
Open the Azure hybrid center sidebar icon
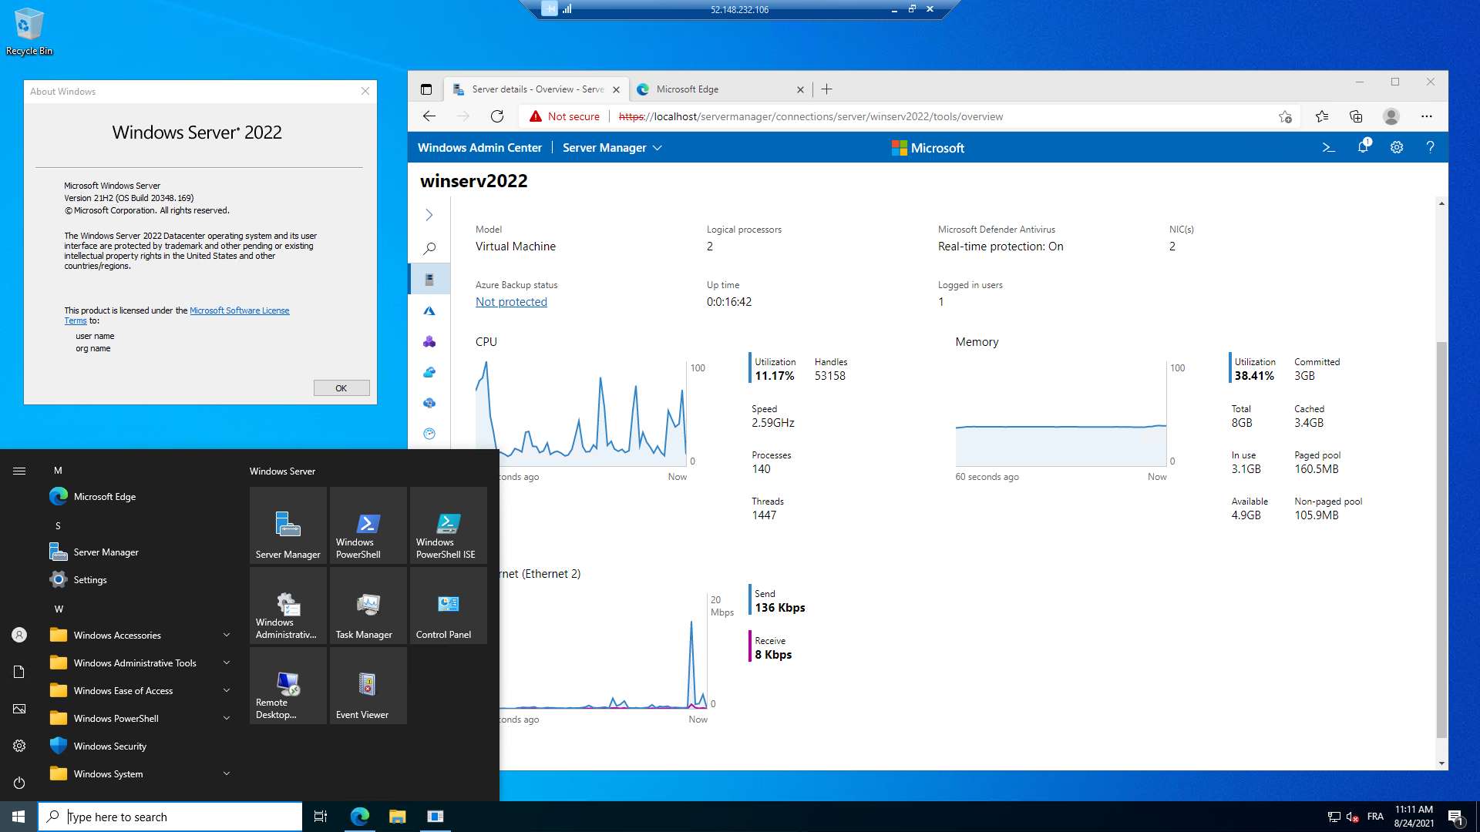429,310
